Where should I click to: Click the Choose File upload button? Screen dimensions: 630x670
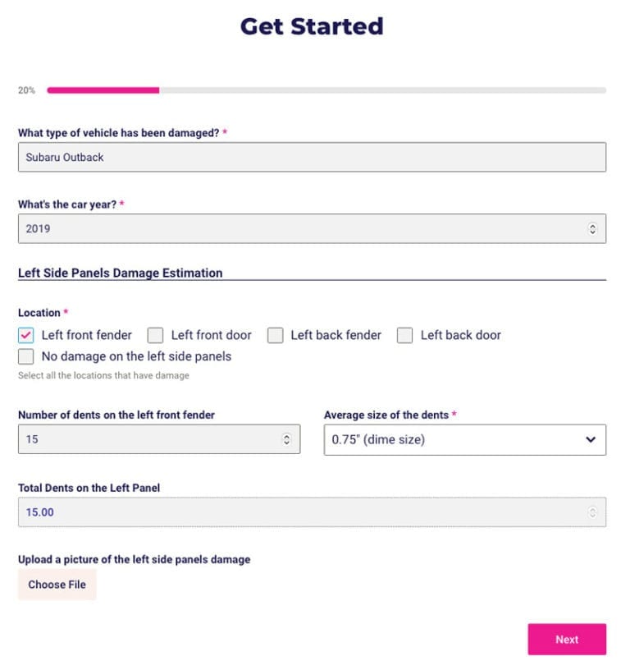tap(57, 585)
